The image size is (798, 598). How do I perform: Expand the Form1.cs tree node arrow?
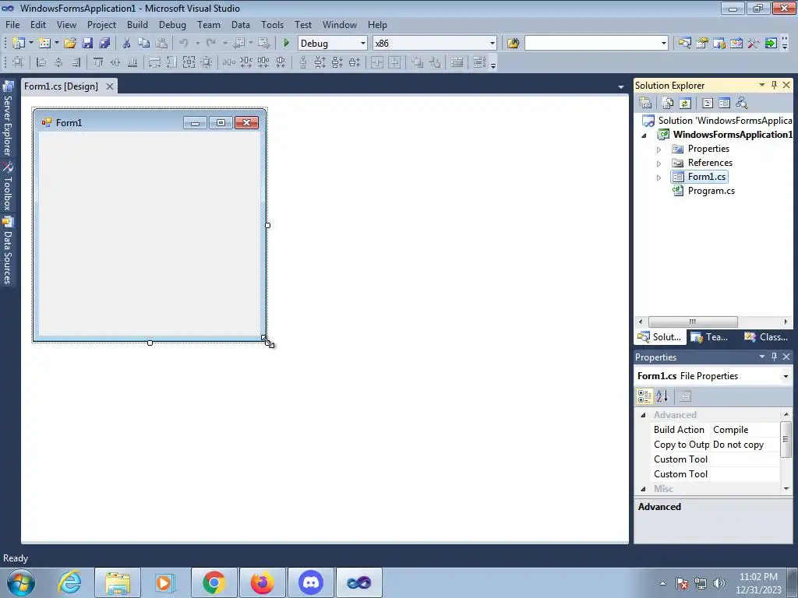click(659, 178)
